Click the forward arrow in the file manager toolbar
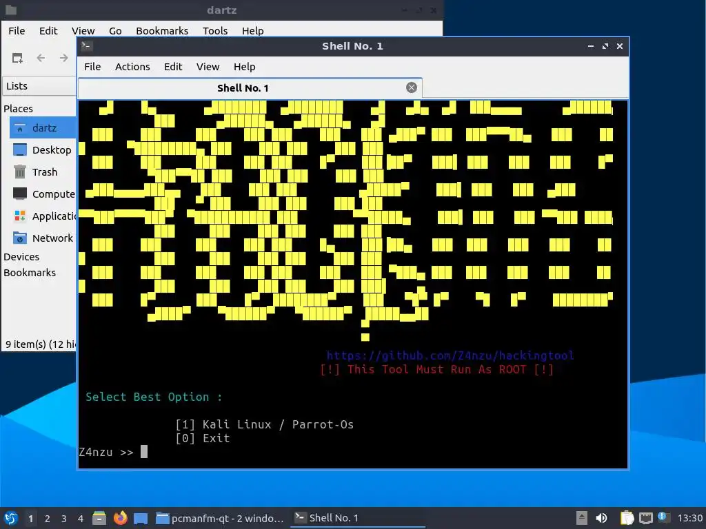 click(64, 58)
